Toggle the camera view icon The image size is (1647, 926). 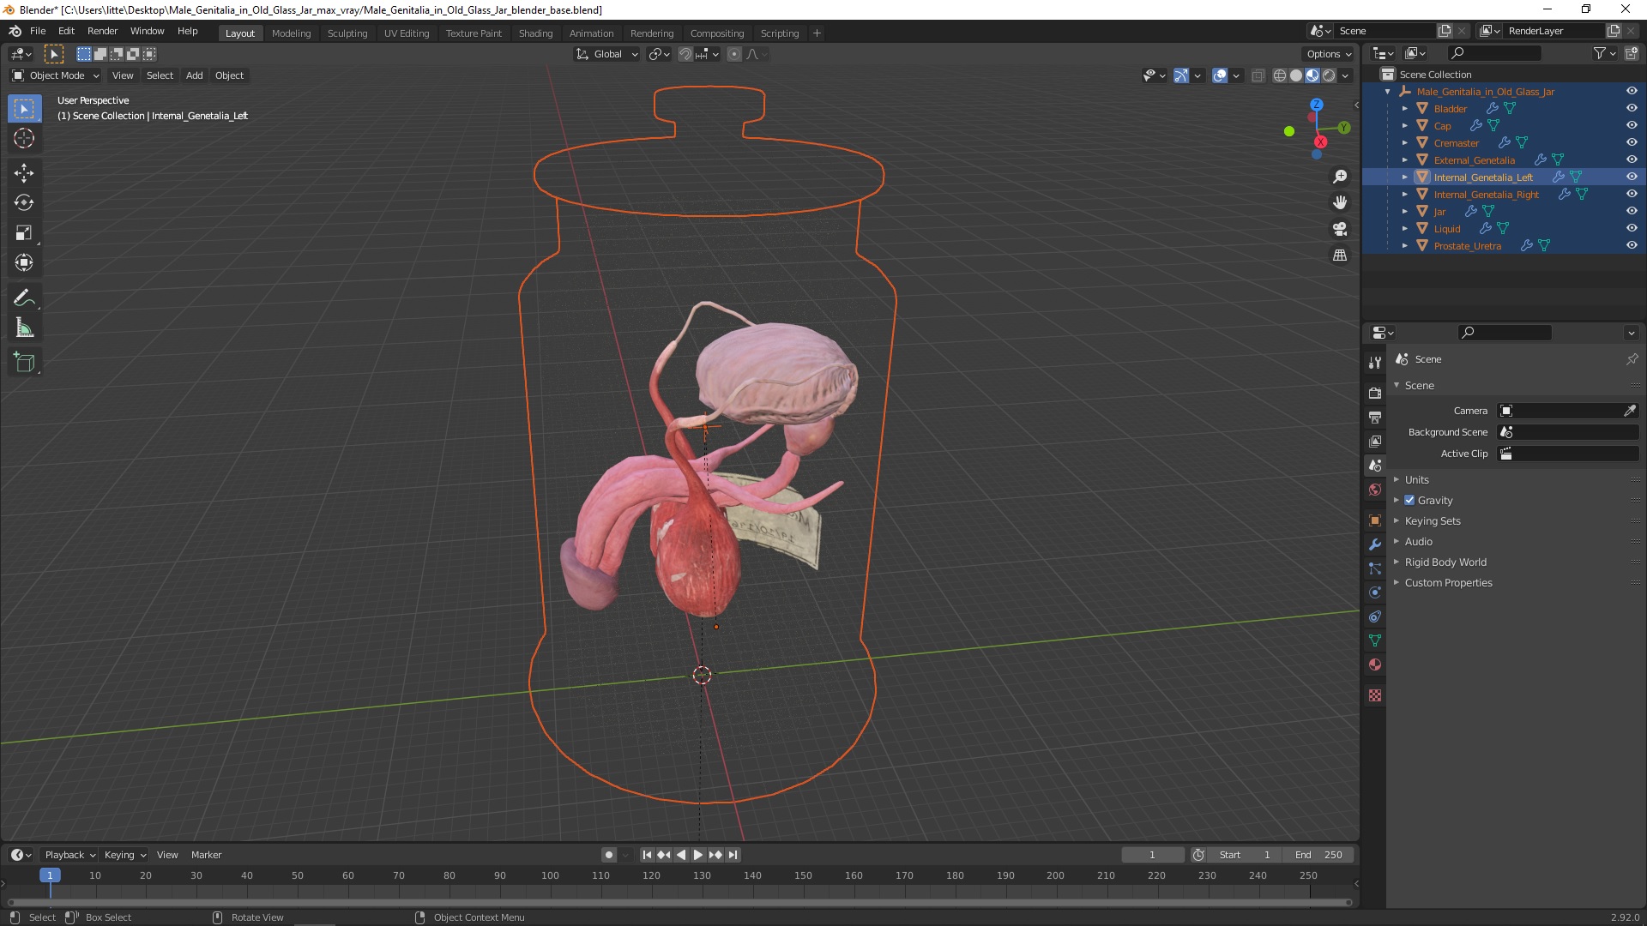(x=1340, y=230)
